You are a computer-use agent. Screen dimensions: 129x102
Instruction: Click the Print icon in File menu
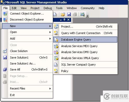pyautogui.click(x=5, y=82)
